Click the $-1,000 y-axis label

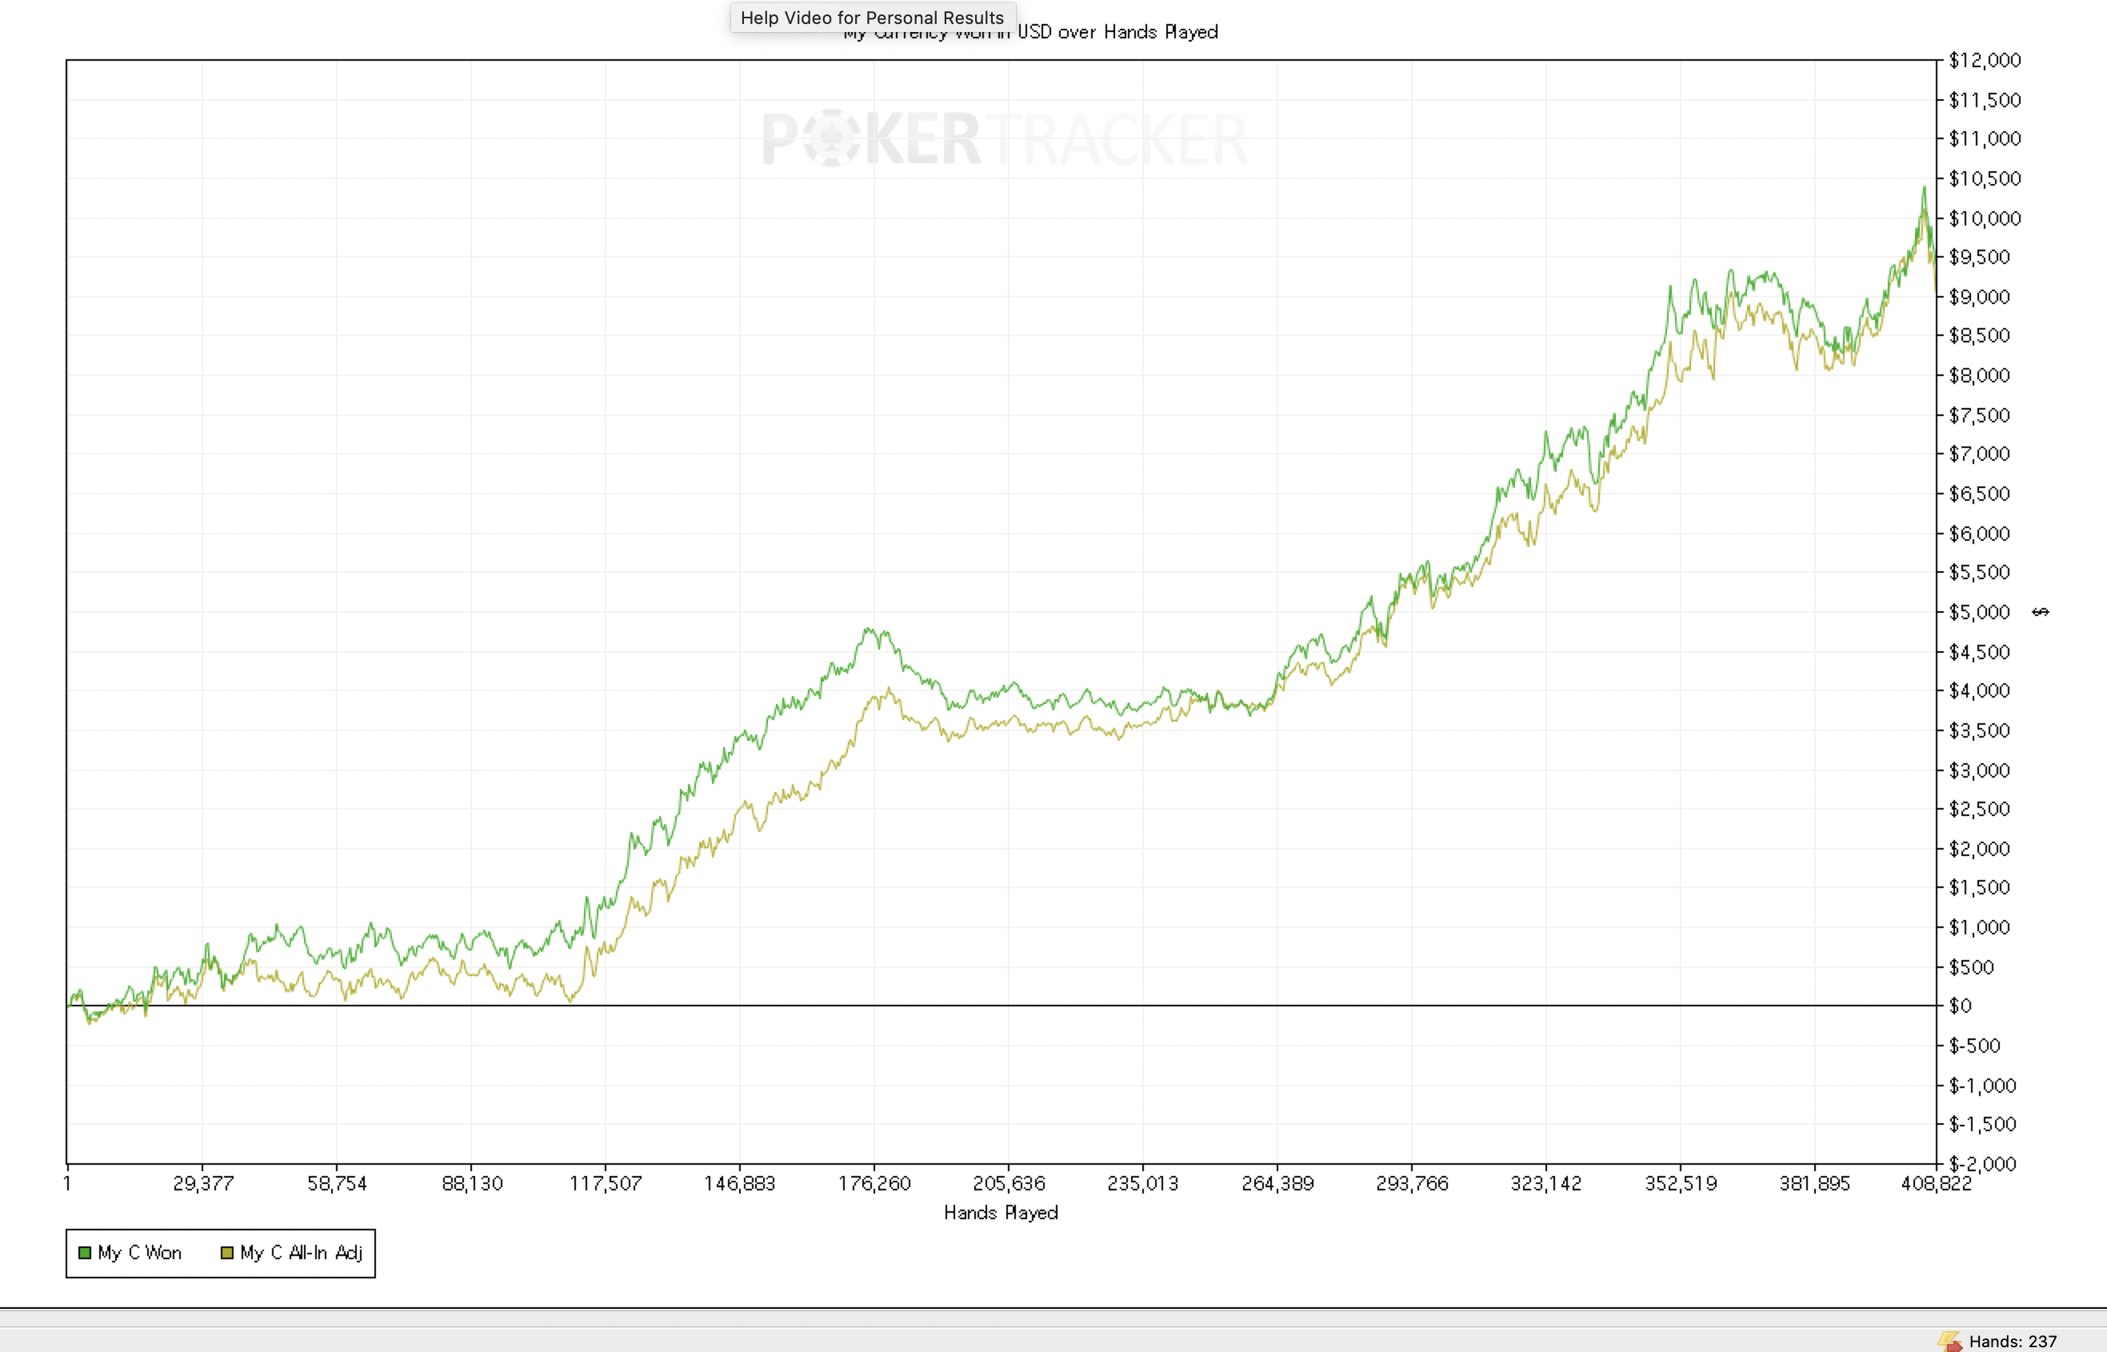click(x=1982, y=1085)
